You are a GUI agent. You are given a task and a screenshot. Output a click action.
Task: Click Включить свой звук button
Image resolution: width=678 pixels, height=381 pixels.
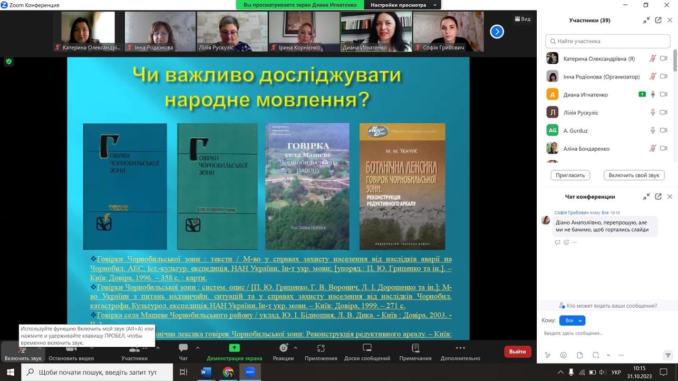click(634, 175)
